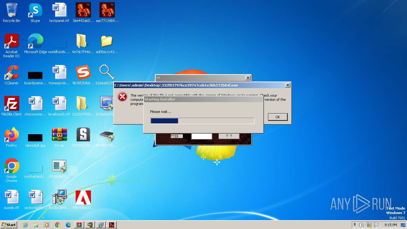Image resolution: width=407 pixels, height=229 pixels.
Task: Open the Start menu
Action: 9,225
